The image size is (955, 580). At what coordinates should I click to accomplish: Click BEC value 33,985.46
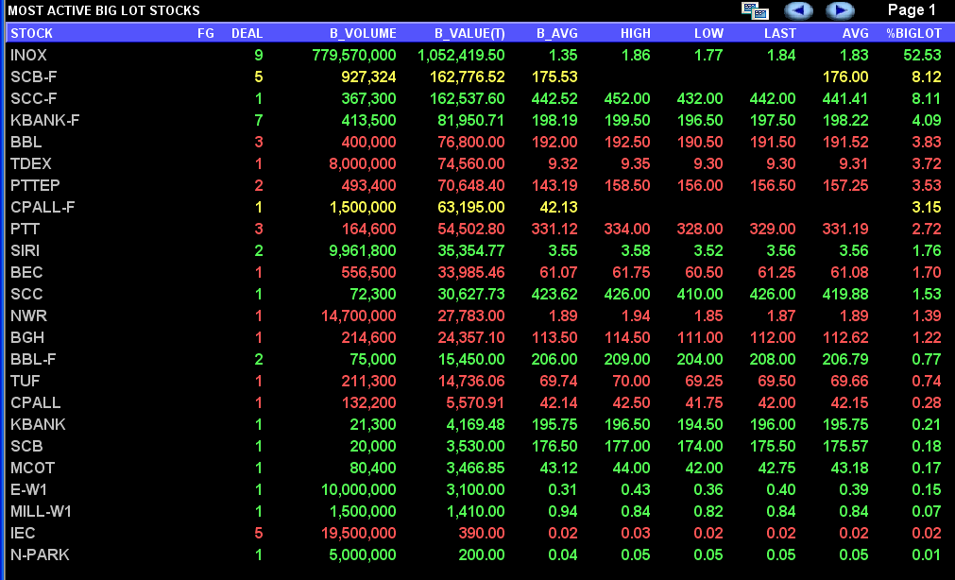click(470, 272)
